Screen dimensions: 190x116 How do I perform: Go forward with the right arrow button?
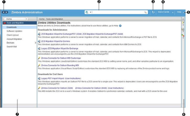tap(7, 12)
